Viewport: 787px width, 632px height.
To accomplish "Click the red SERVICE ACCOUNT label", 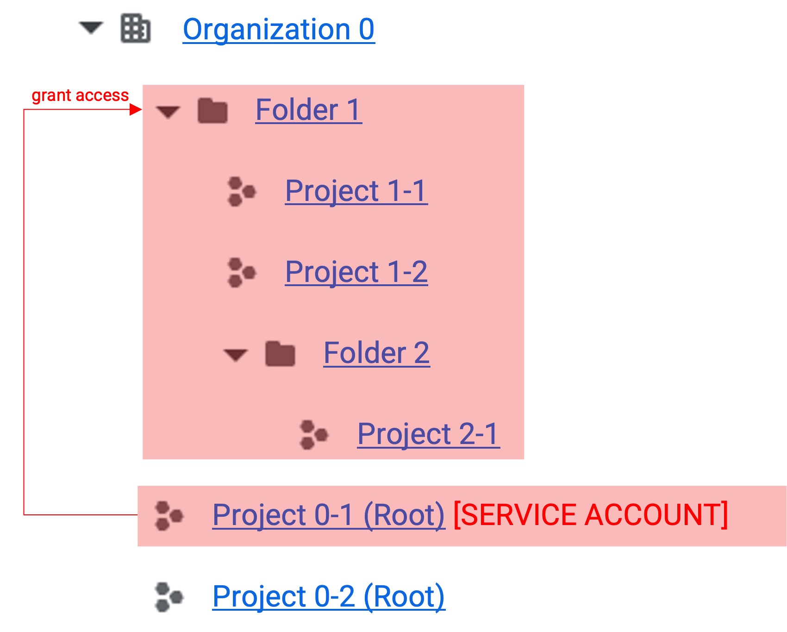I will (591, 515).
